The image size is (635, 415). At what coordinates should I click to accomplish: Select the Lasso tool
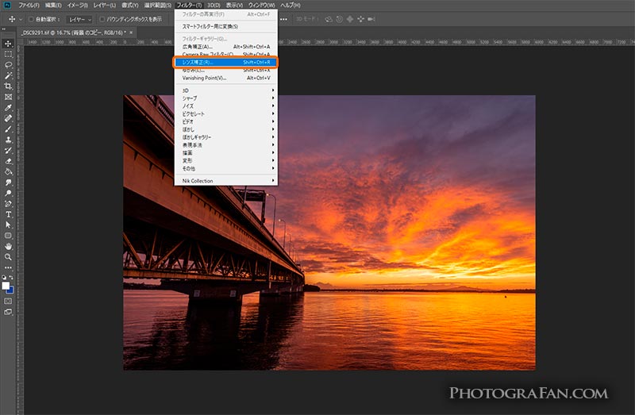tap(8, 65)
